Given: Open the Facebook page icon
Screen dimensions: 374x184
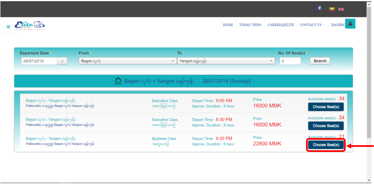Looking at the screenshot, I should click(320, 8).
